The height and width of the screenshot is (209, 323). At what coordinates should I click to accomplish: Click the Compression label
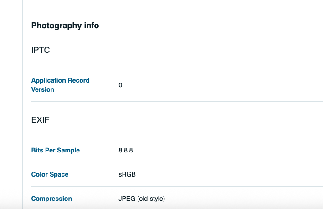(51, 199)
